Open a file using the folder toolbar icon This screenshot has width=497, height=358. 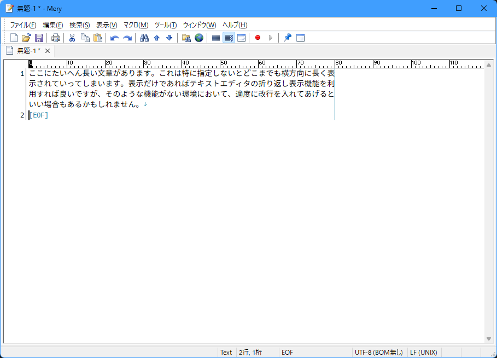(26, 38)
